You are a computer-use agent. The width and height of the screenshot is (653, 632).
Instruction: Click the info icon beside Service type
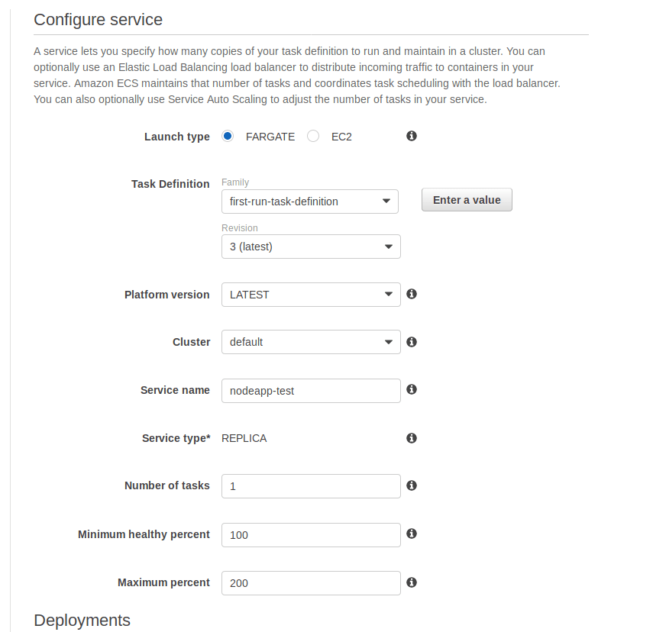(412, 438)
